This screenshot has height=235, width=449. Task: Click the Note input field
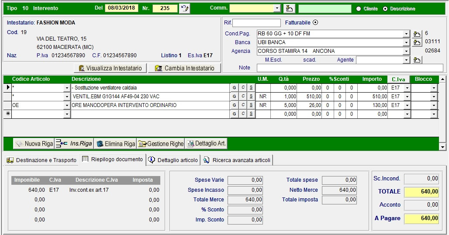click(350, 68)
